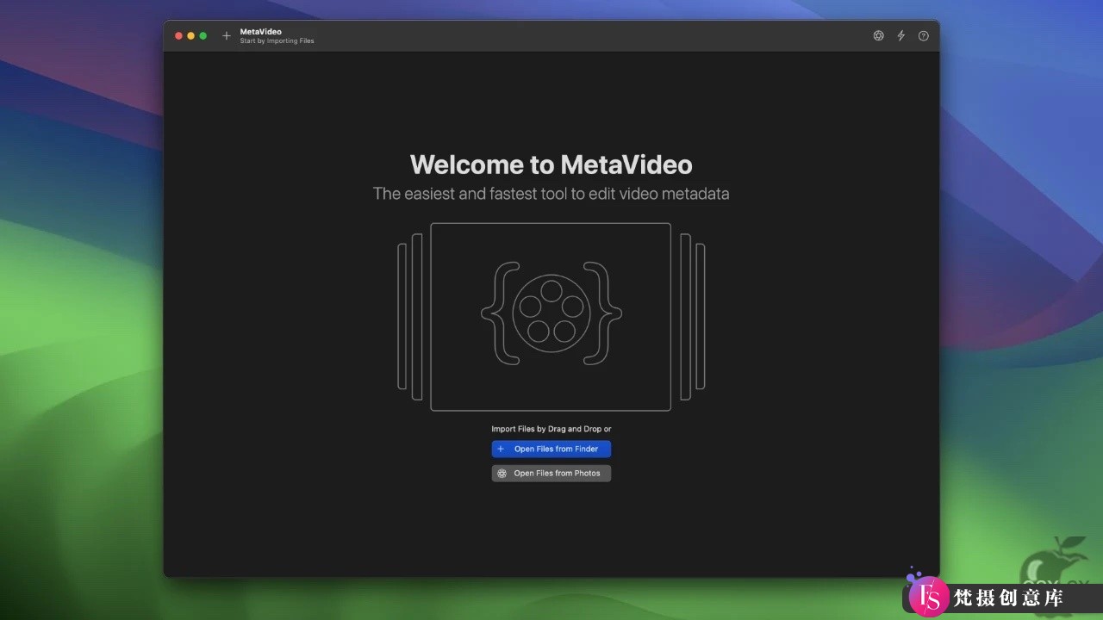The height and width of the screenshot is (620, 1103).
Task: Minimize the window with the yellow button
Action: pos(191,36)
